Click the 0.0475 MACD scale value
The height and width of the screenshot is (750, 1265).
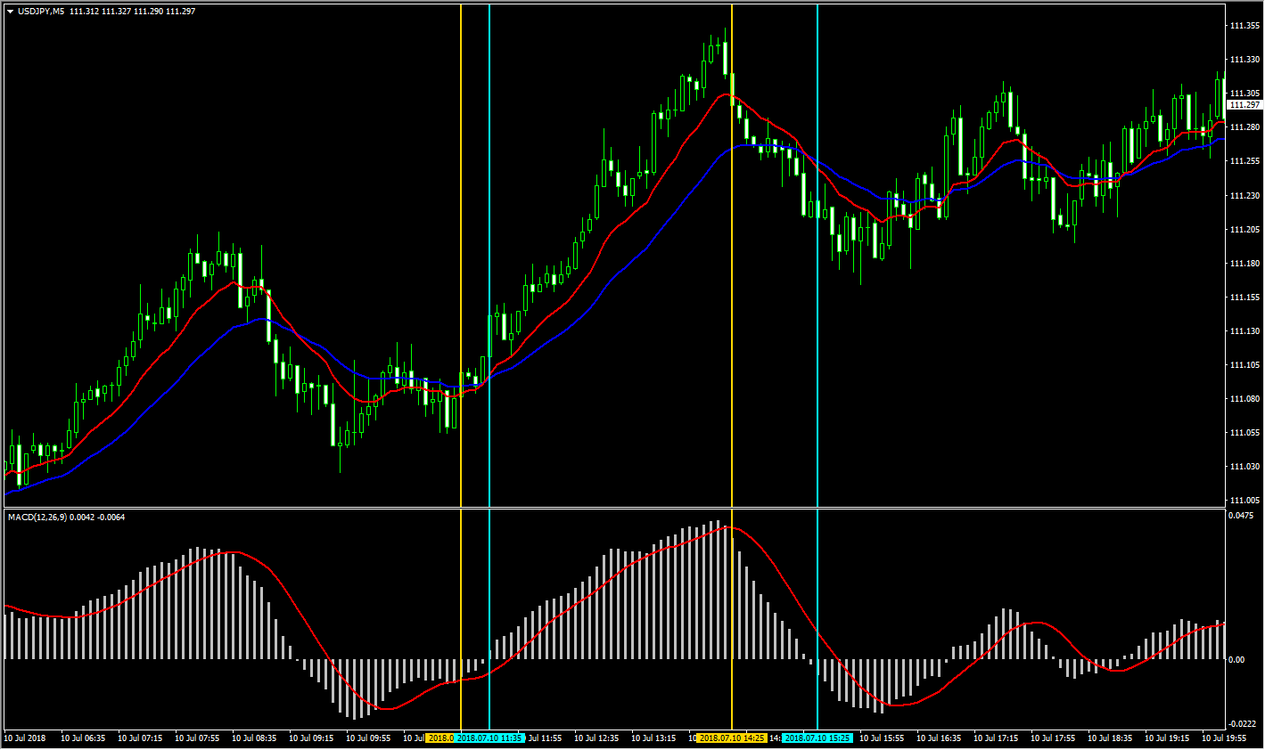point(1241,516)
